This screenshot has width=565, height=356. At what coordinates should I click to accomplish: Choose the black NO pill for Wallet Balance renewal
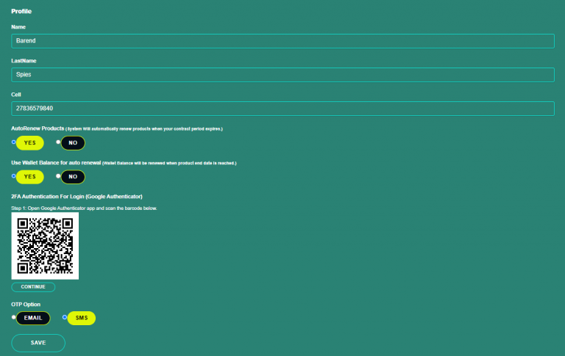pyautogui.click(x=73, y=177)
